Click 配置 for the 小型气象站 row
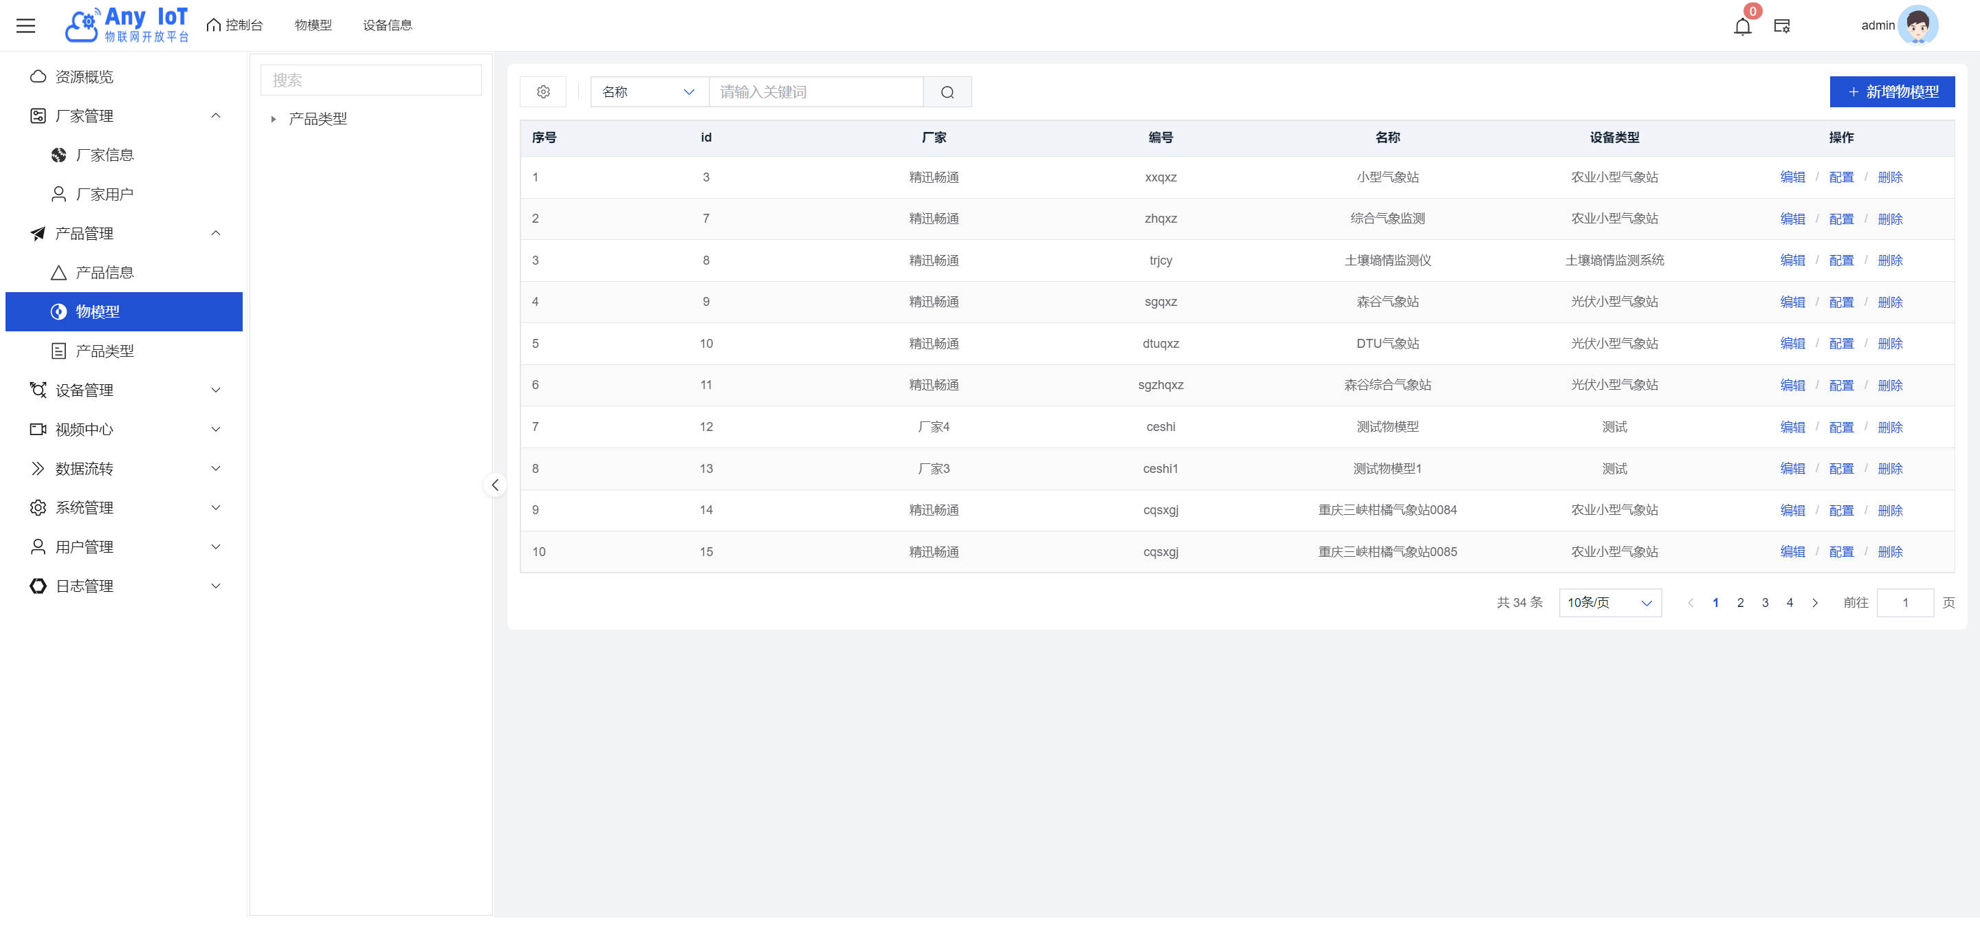The height and width of the screenshot is (928, 1980). pyautogui.click(x=1841, y=177)
